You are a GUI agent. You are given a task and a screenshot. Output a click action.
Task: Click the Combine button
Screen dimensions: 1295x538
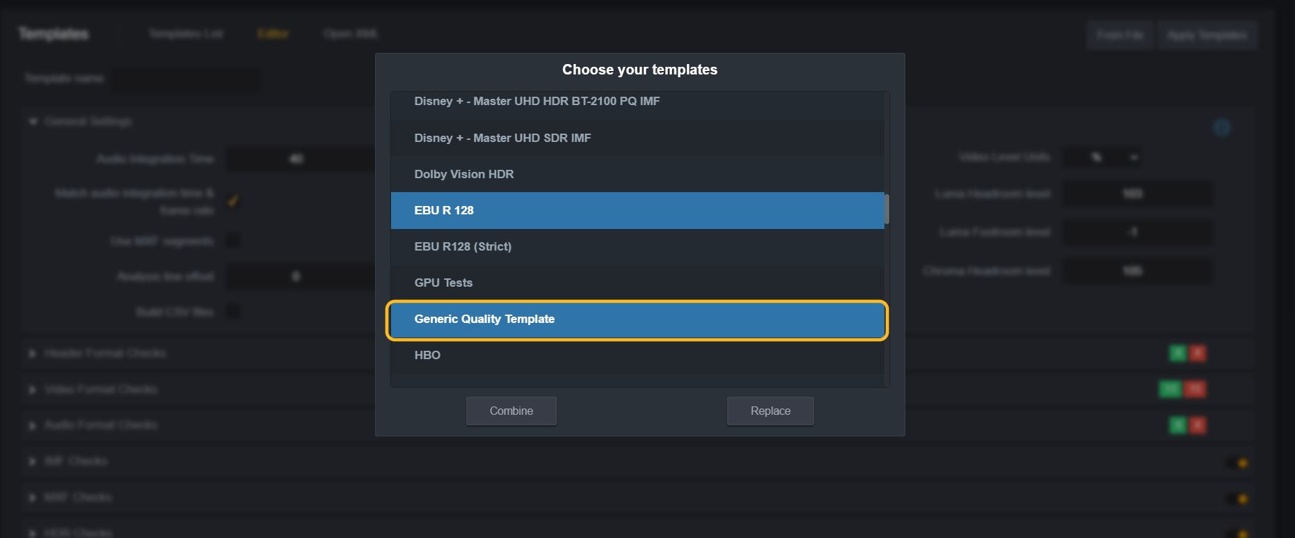tap(511, 411)
